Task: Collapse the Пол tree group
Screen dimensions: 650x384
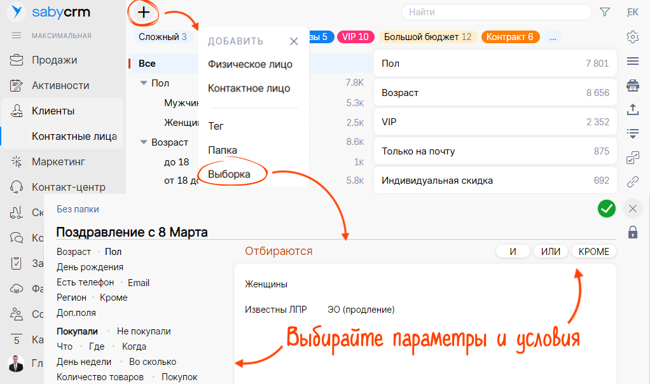Action: click(144, 83)
